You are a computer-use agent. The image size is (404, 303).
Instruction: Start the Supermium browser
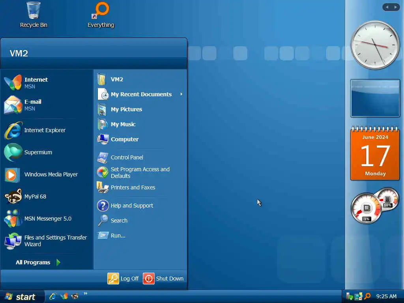point(47,152)
